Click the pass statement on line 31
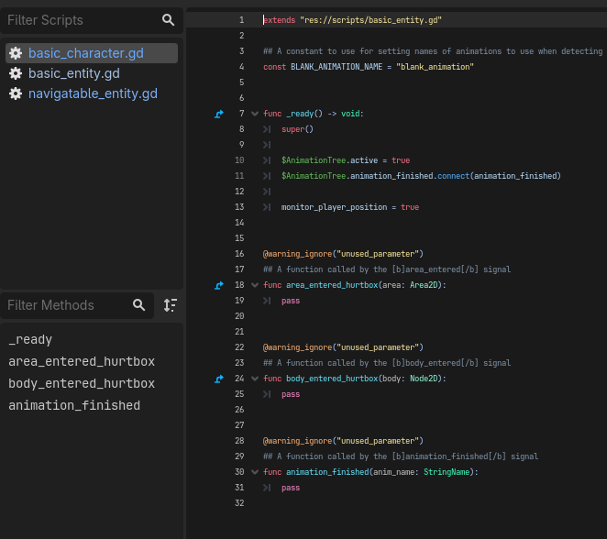The width and height of the screenshot is (607, 539). pyautogui.click(x=291, y=488)
